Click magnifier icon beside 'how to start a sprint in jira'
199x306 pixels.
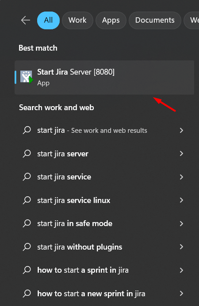pyautogui.click(x=27, y=270)
